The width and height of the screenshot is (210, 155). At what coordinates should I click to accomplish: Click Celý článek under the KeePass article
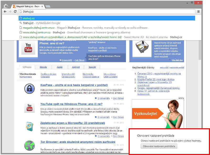pos(118,98)
